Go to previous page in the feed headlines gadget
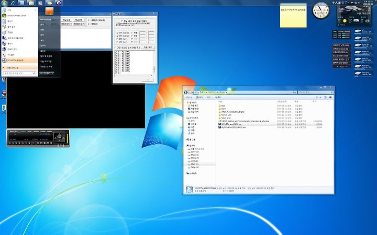The width and height of the screenshot is (377, 235). pos(337,67)
